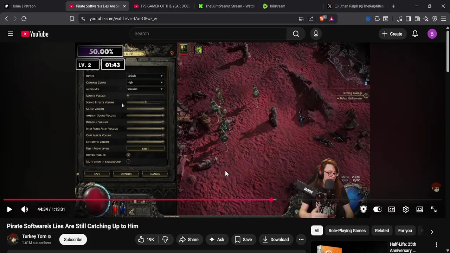This screenshot has width=450, height=253.
Task: Subscribe to Turkey Tom
Action: point(73,240)
